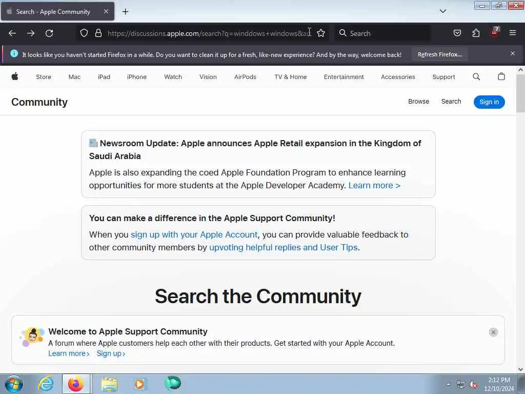Click the Firefox taskbar icon
Viewport: 525px width, 394px height.
(x=76, y=384)
